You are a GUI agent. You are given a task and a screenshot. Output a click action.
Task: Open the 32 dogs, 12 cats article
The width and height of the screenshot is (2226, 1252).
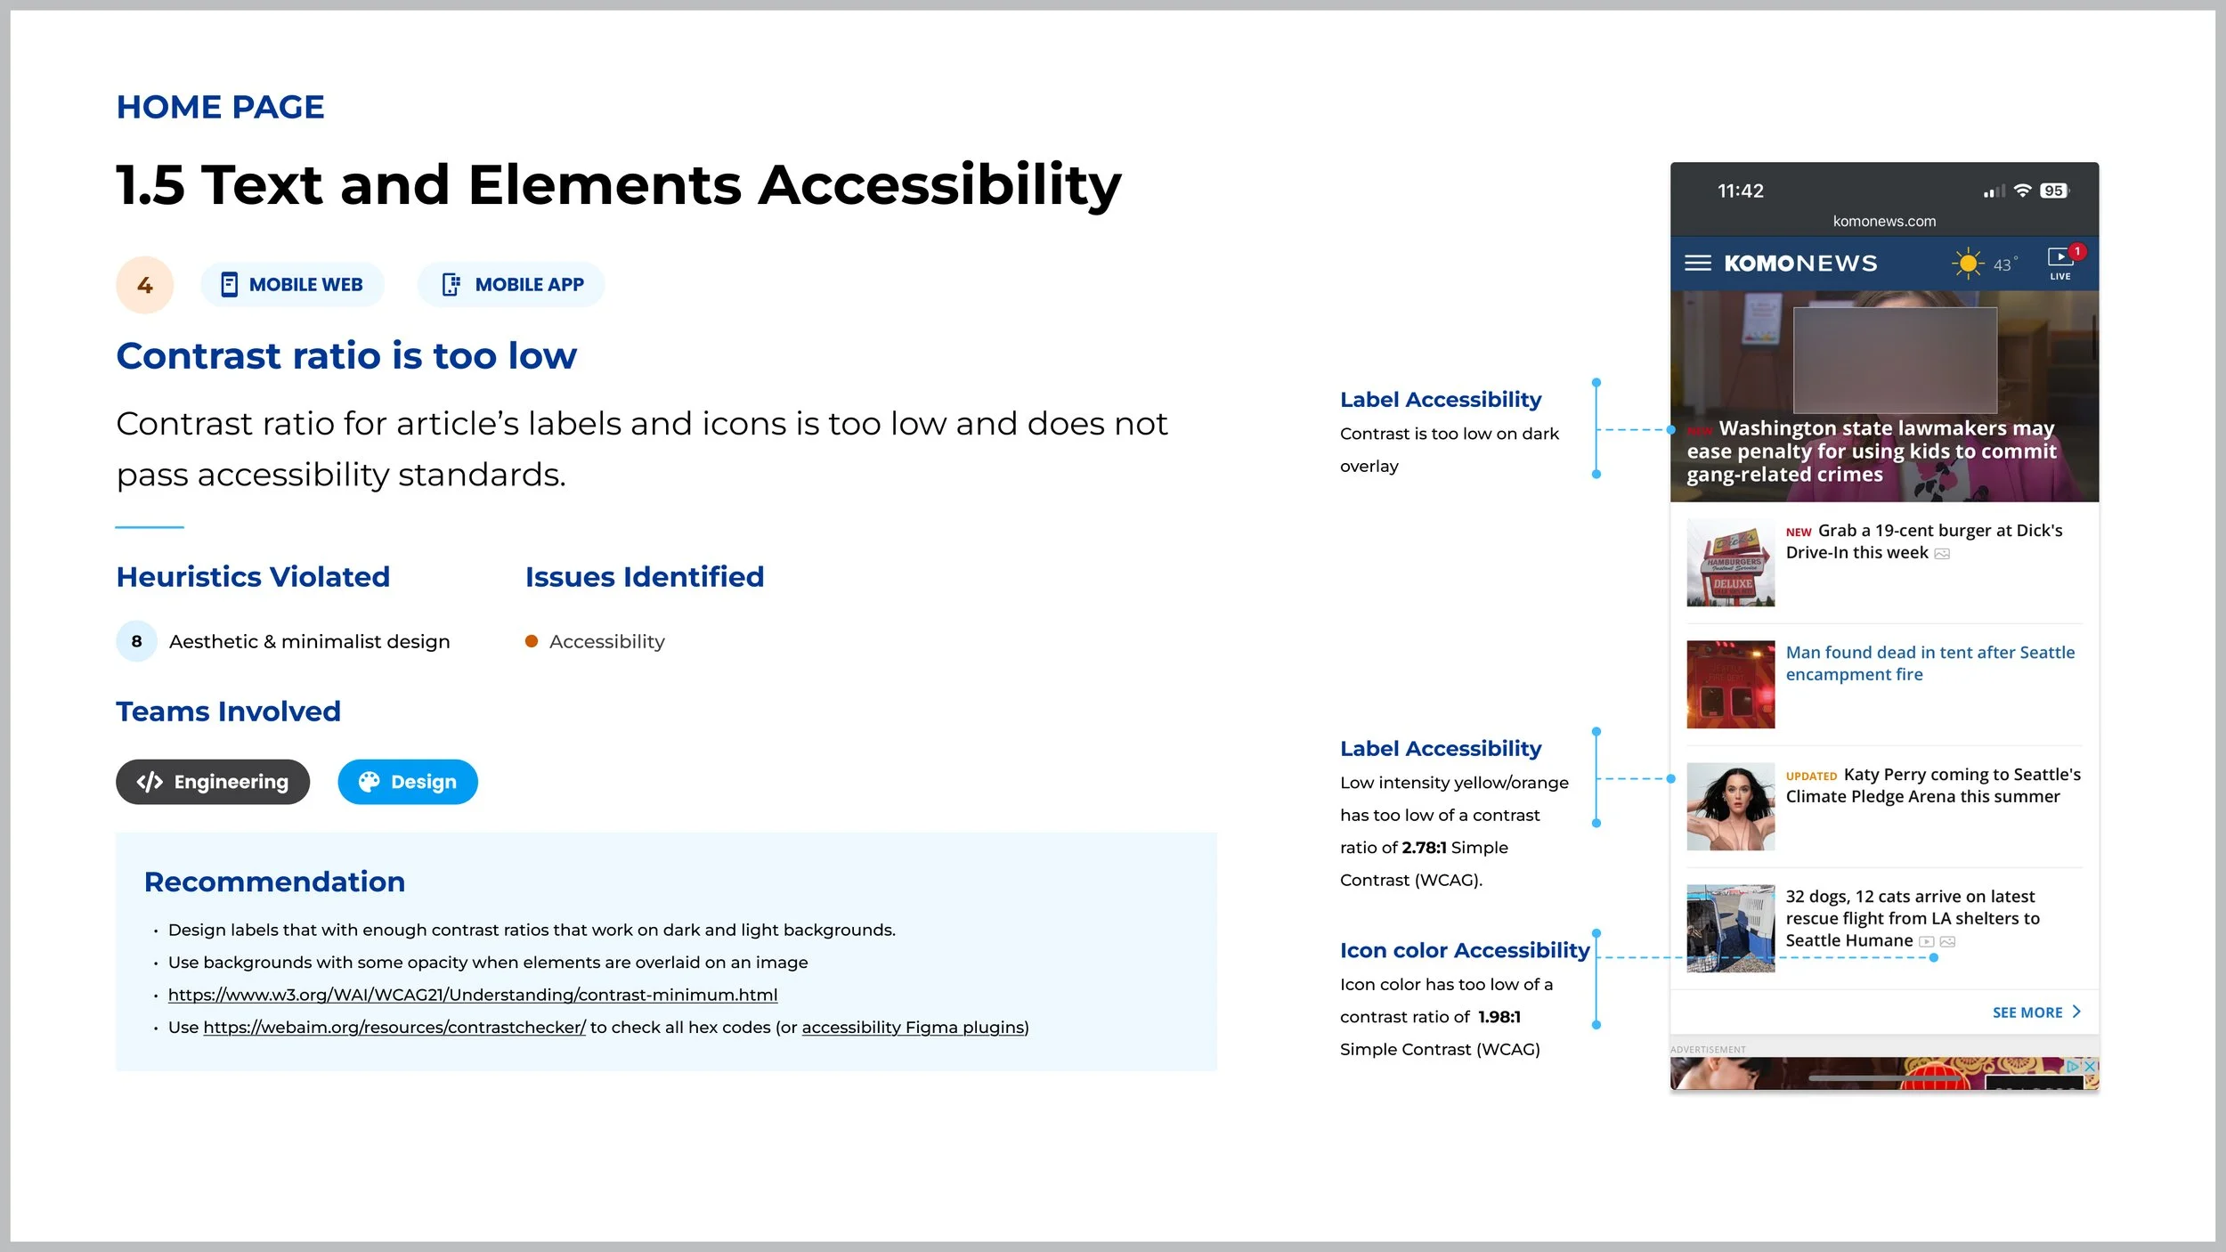click(1912, 918)
